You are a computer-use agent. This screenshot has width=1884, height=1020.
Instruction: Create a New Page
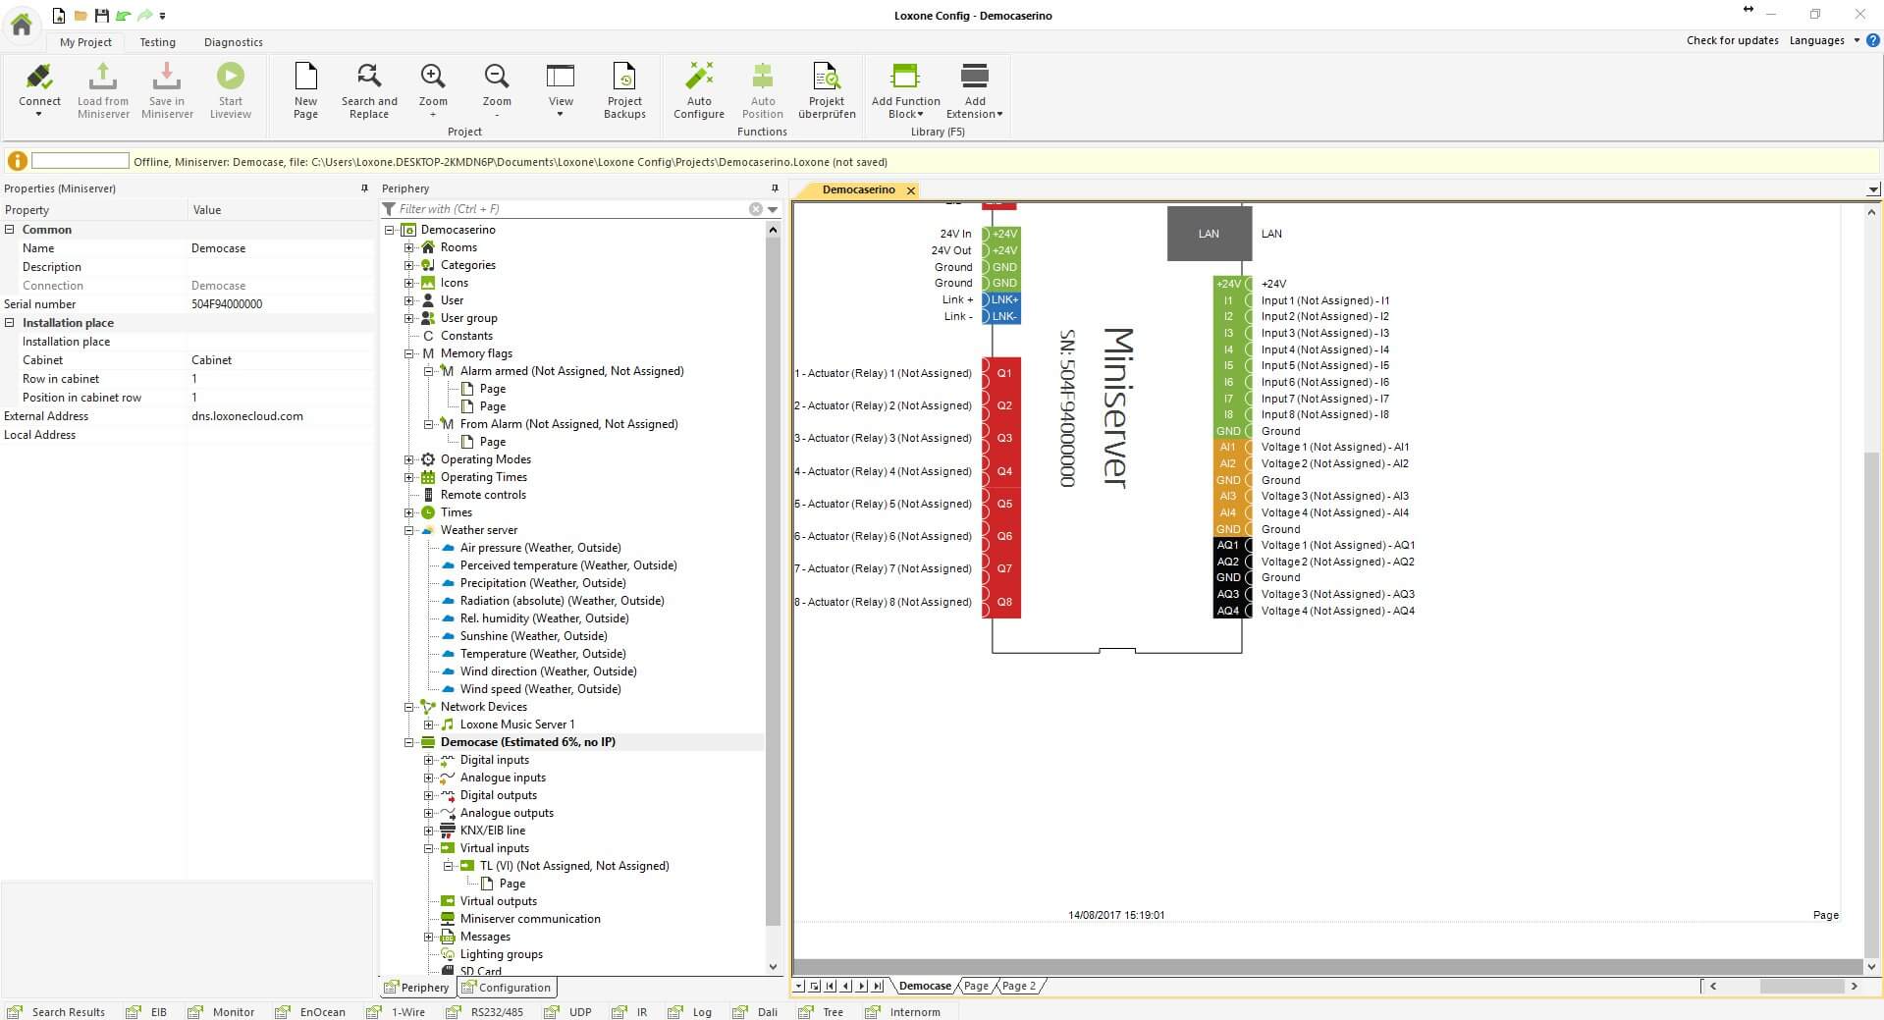tap(305, 88)
